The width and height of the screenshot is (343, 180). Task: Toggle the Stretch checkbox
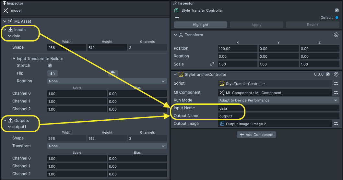click(x=50, y=66)
